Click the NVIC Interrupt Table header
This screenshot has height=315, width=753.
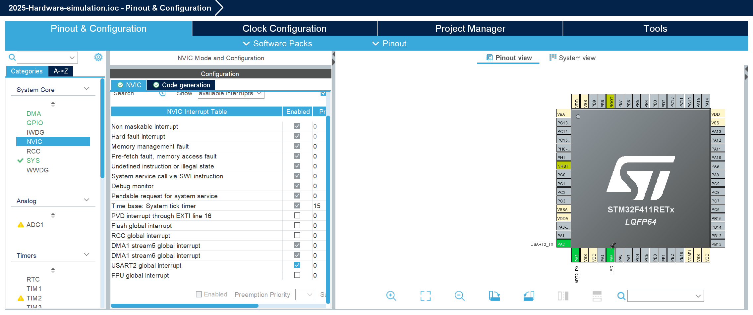(197, 112)
